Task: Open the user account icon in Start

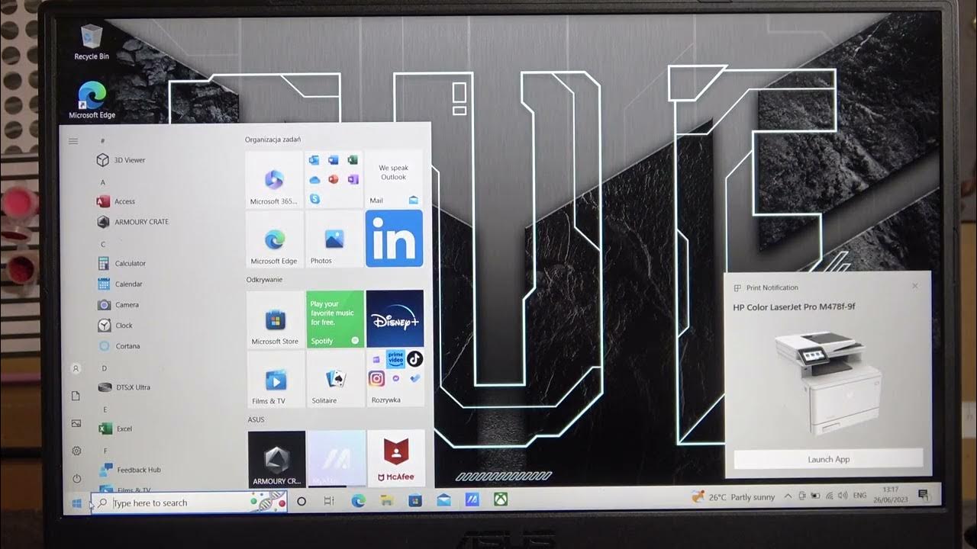Action: coord(76,368)
